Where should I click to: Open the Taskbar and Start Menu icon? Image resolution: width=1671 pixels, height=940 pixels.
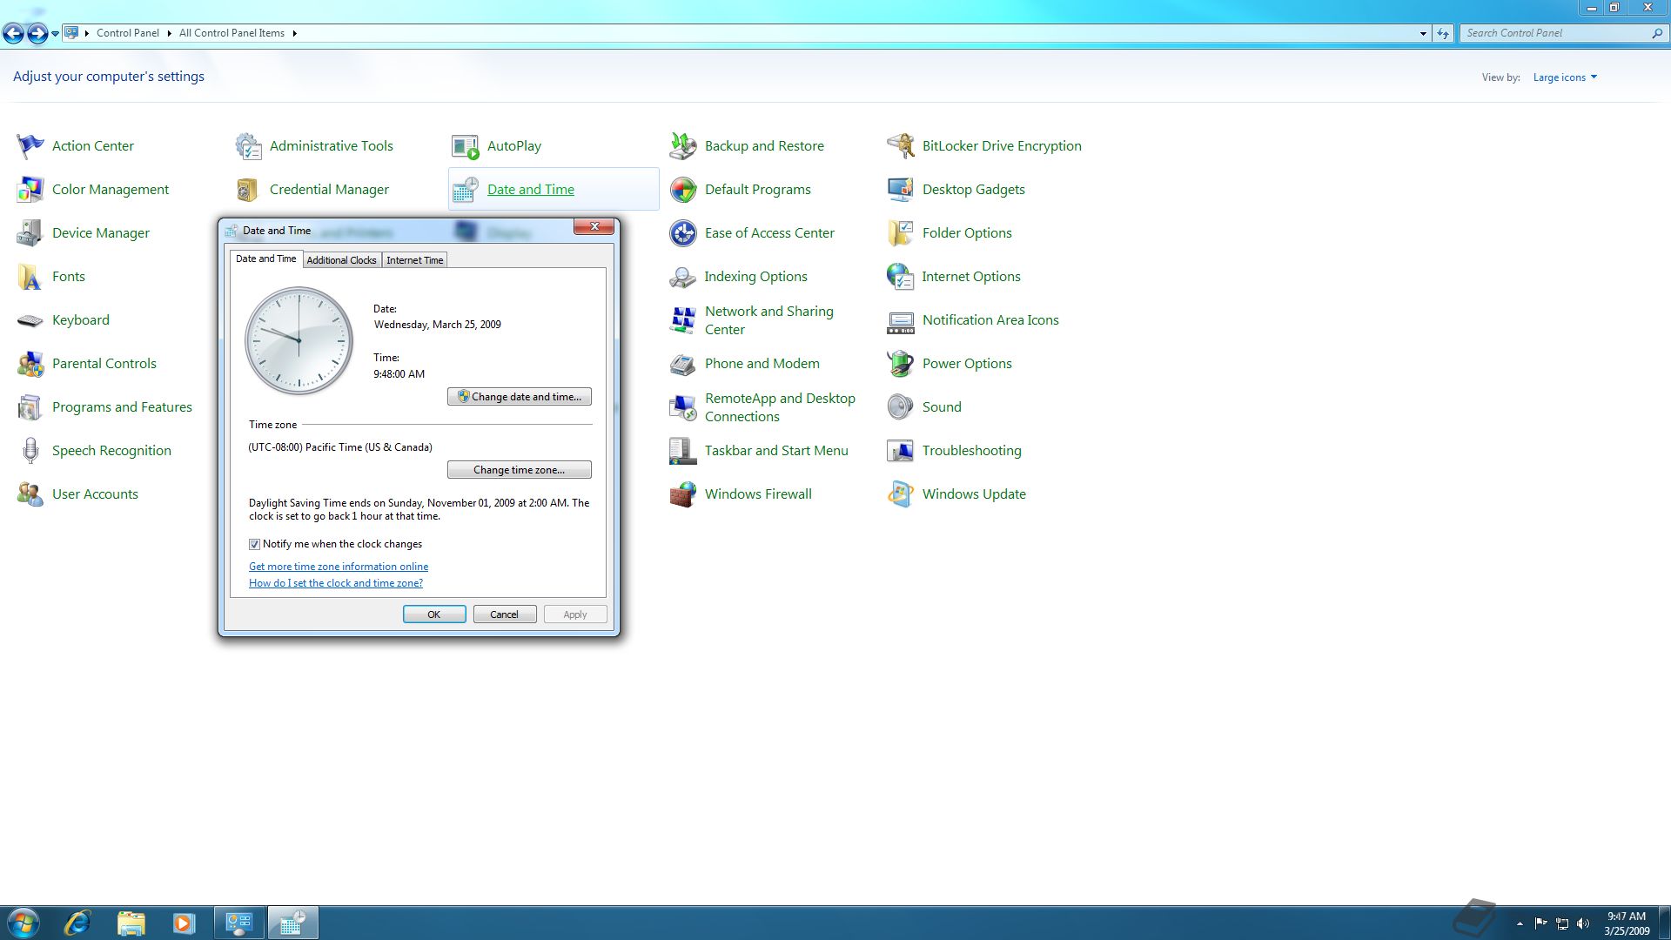pos(683,451)
